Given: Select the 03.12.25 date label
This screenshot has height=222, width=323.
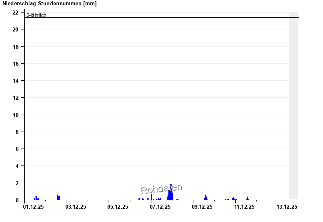Looking at the screenshot, I should coord(76,207).
